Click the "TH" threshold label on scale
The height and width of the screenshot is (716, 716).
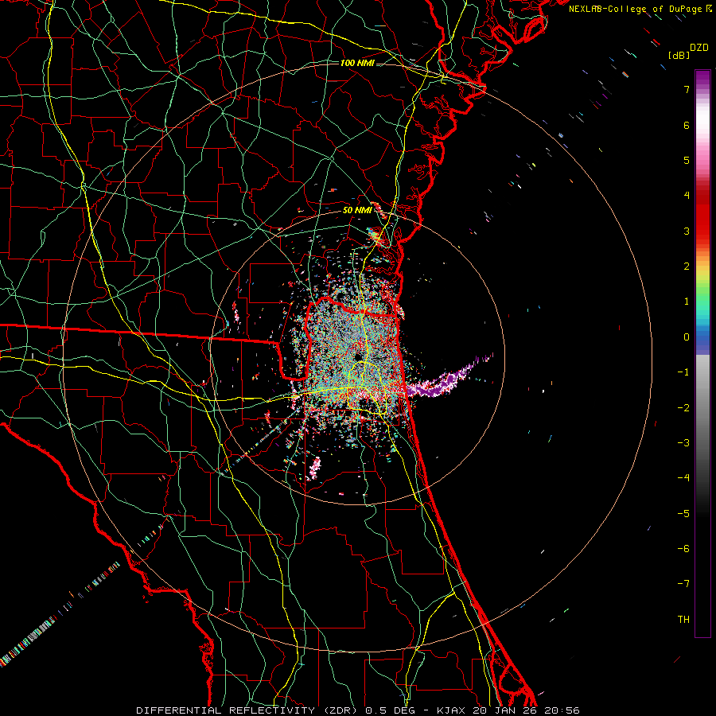coord(683,619)
